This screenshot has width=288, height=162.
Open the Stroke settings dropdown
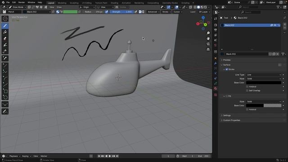[166, 12]
